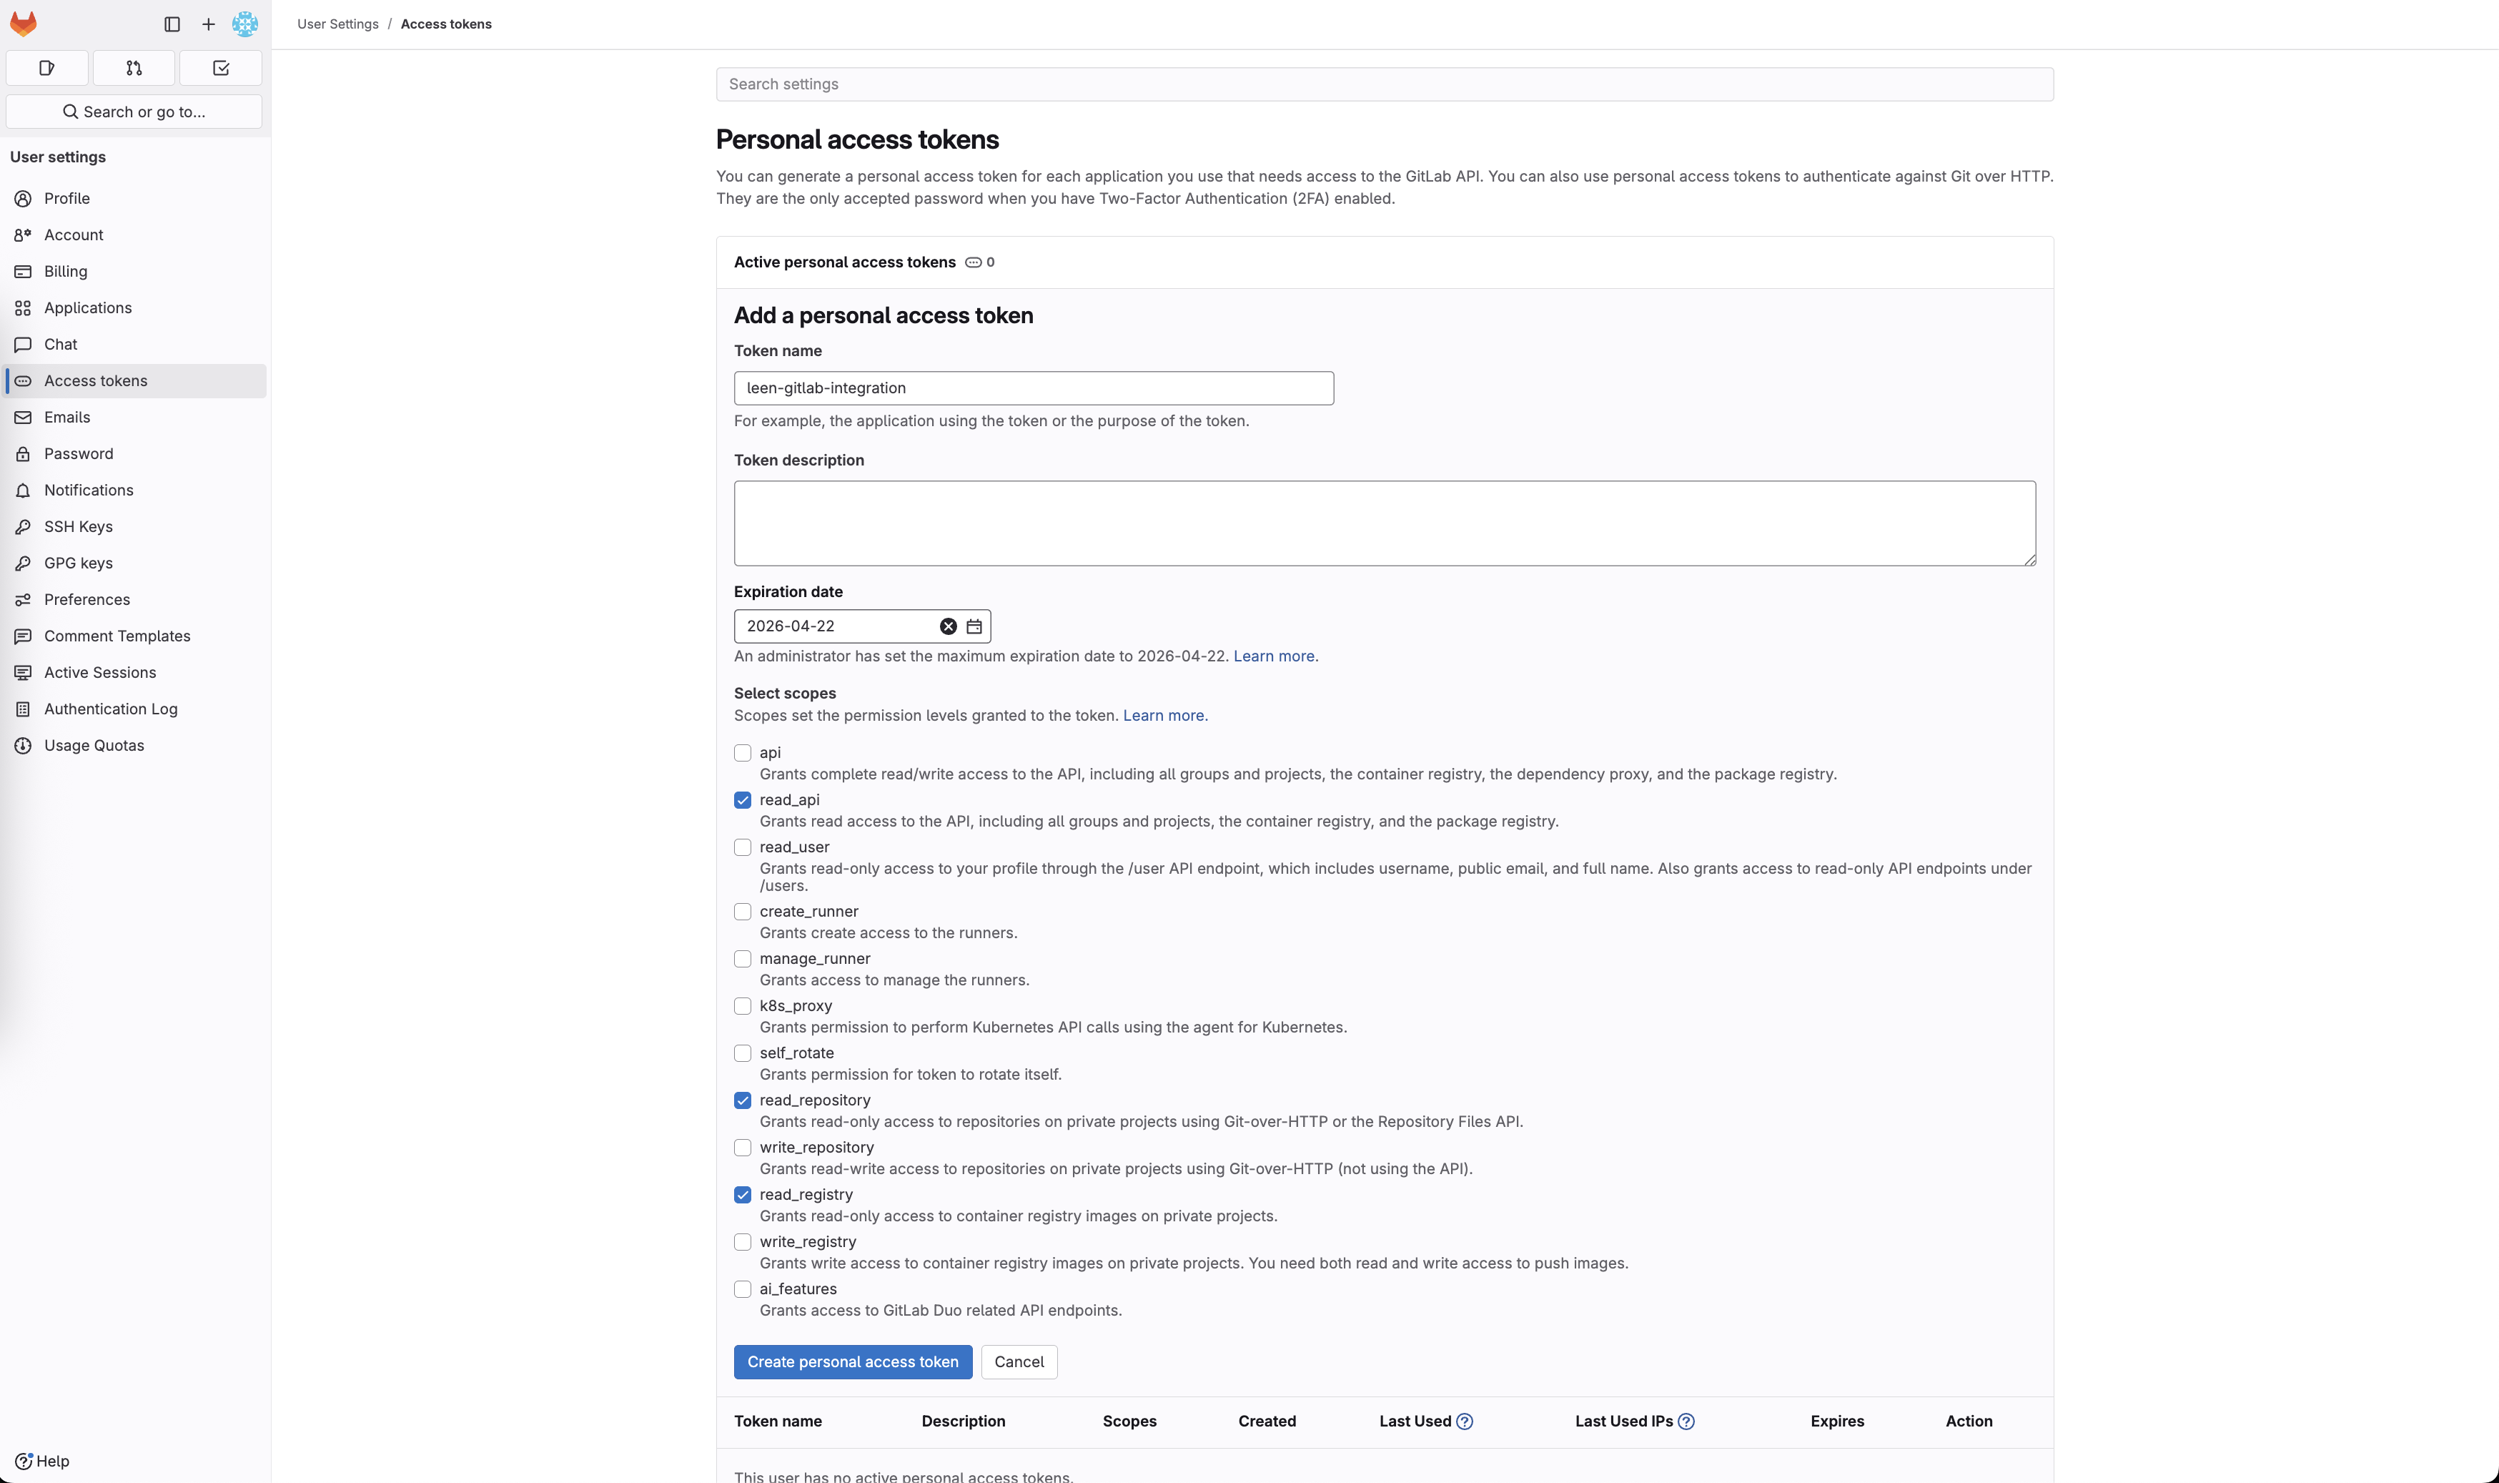Click the Last Used IPs help icon
The image size is (2499, 1483).
pos(1686,1421)
